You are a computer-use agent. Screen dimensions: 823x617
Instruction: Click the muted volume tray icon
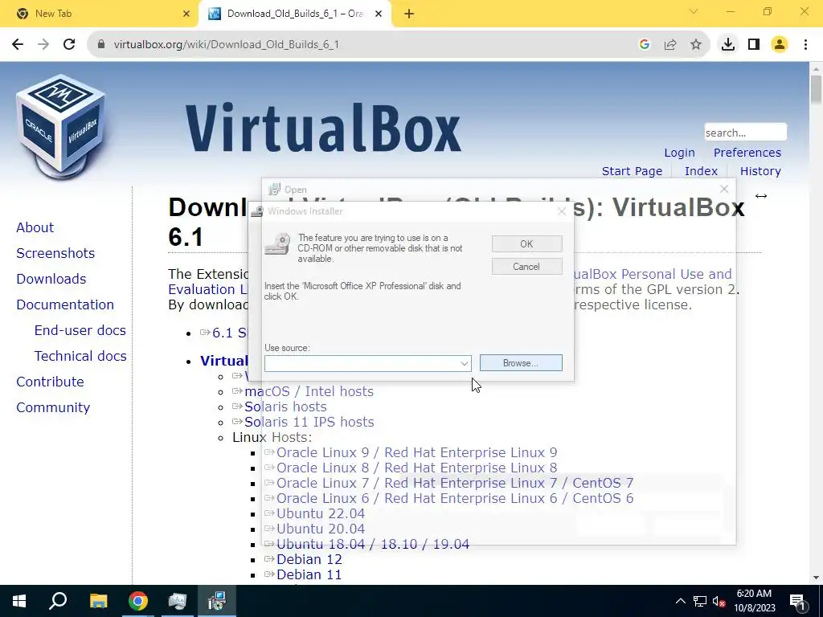pyautogui.click(x=719, y=601)
